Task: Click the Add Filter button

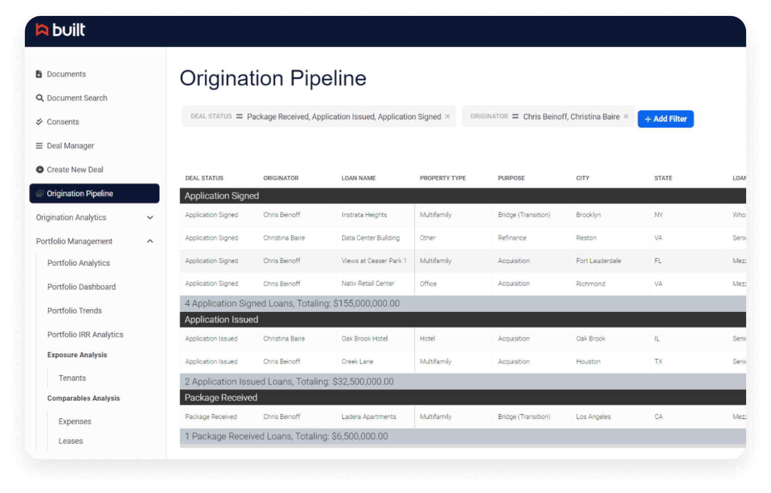Action: coord(666,119)
